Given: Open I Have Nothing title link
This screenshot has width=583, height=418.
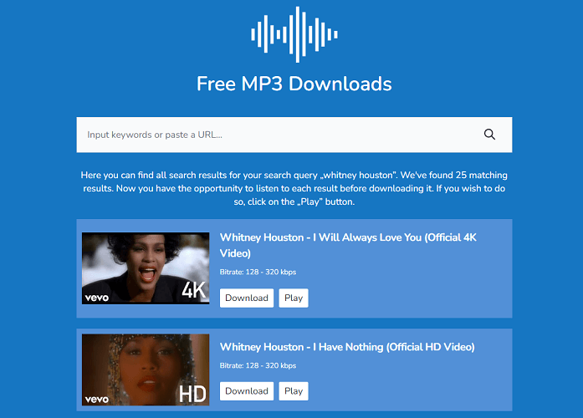Looking at the screenshot, I should tap(347, 347).
